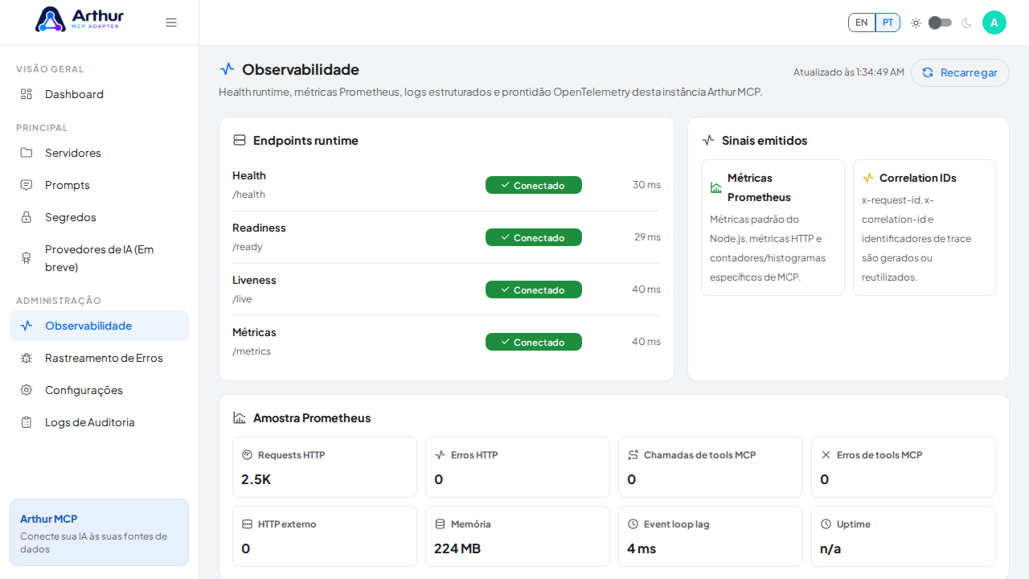Screen dimensions: 1029x579
Task: Click the 224 MB memory value
Action: point(457,548)
